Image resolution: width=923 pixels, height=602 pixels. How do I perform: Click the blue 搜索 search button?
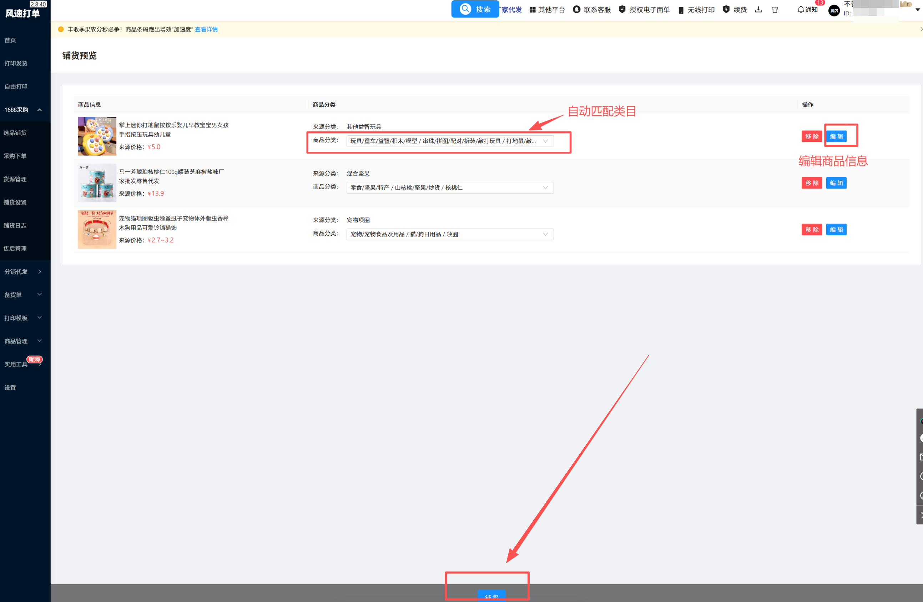[475, 9]
